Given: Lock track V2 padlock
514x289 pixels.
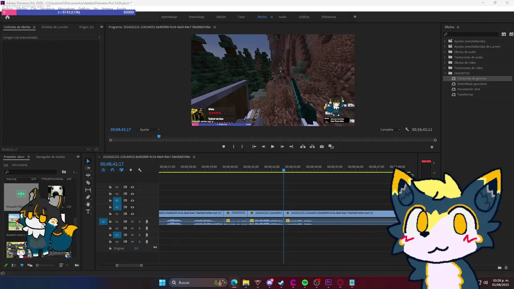Looking at the screenshot, I should coord(110,207).
